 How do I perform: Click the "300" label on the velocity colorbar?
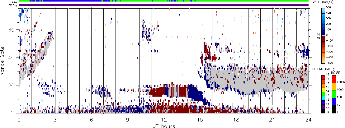click(x=328, y=18)
